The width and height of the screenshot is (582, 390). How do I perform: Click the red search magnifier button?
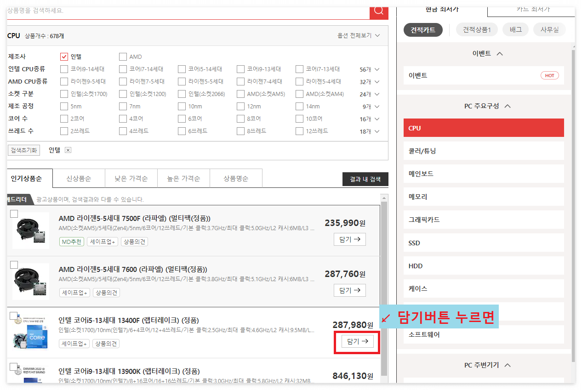[379, 12]
